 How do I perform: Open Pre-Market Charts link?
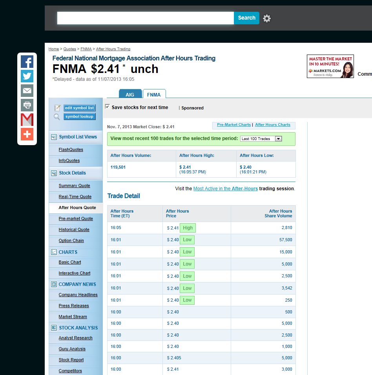234,125
